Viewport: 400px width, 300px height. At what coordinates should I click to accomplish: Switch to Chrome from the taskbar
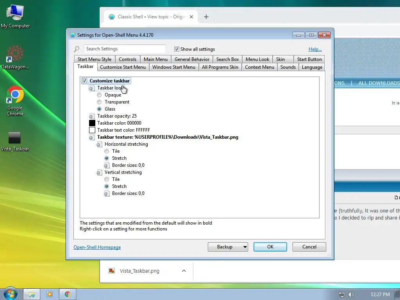tap(68, 294)
